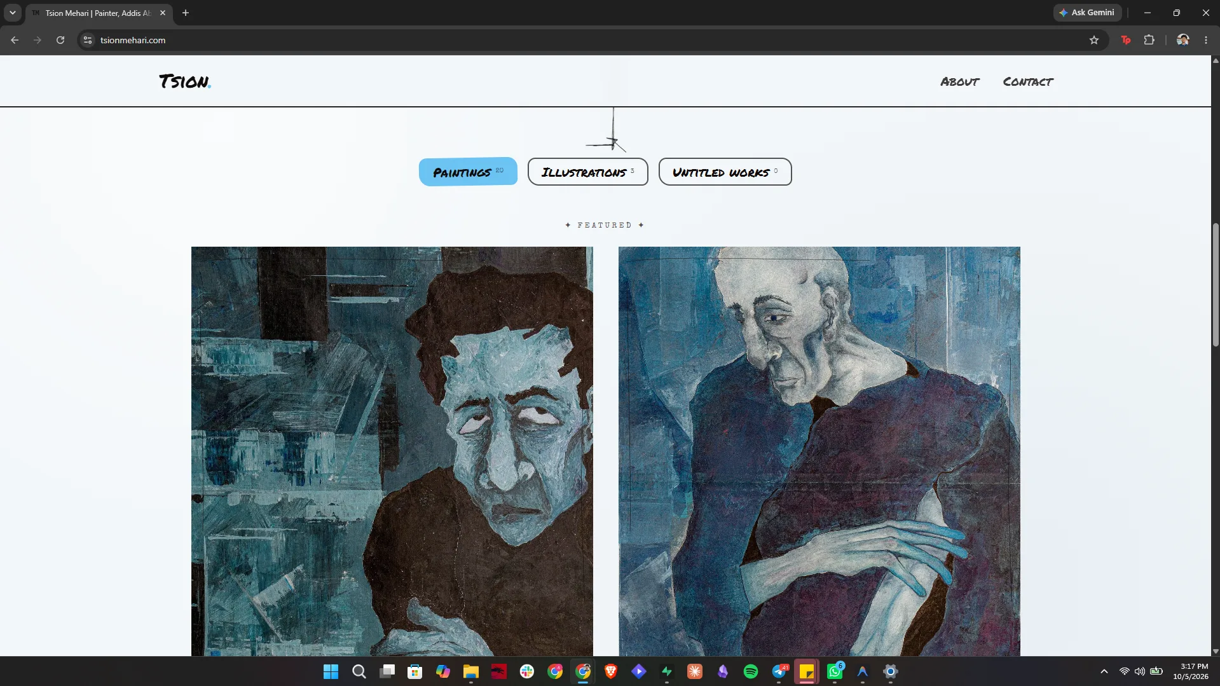This screenshot has height=686, width=1220.
Task: Open a new browser tab
Action: pyautogui.click(x=186, y=13)
